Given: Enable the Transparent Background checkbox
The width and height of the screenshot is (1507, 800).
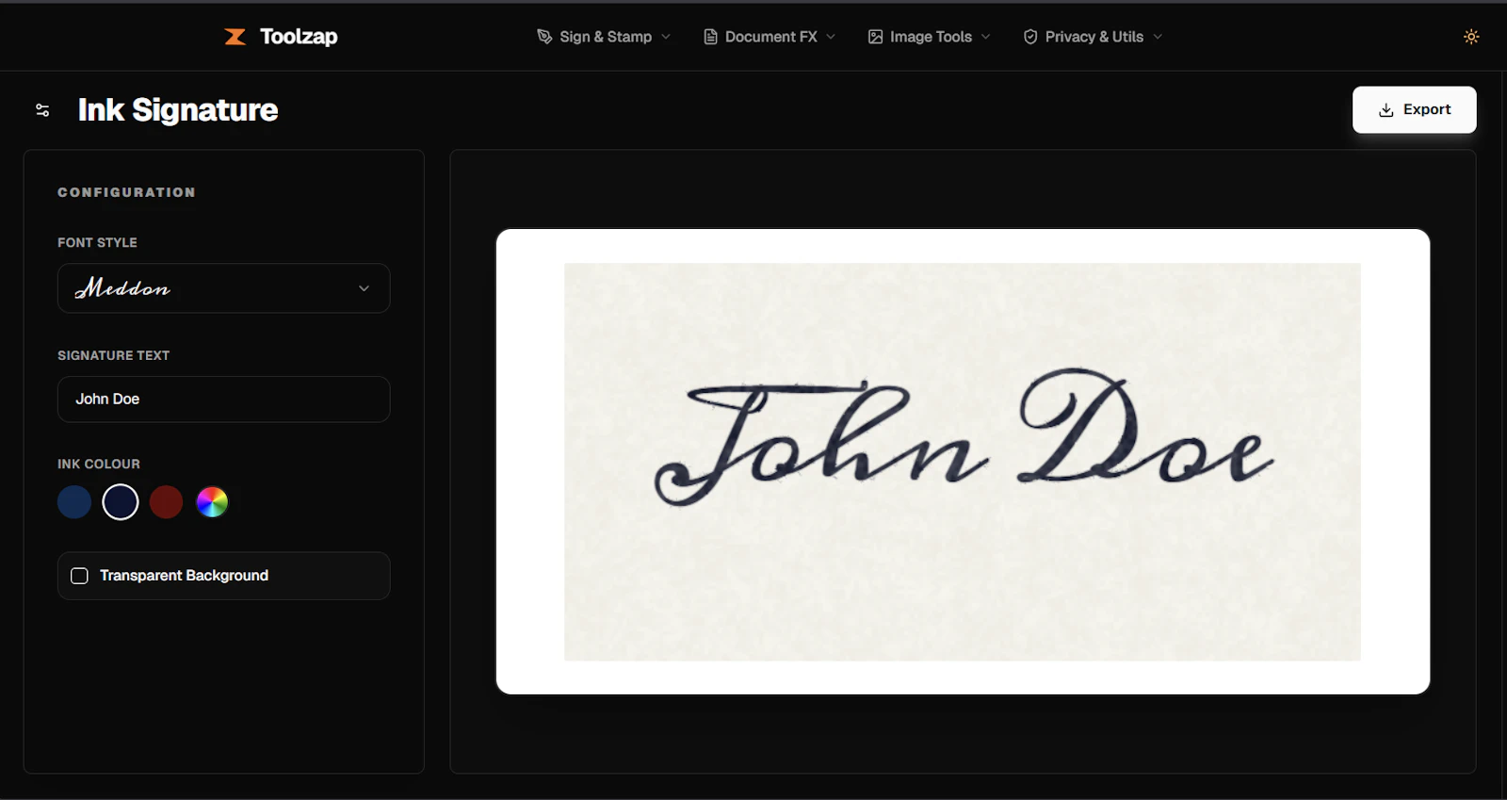Looking at the screenshot, I should coord(80,576).
